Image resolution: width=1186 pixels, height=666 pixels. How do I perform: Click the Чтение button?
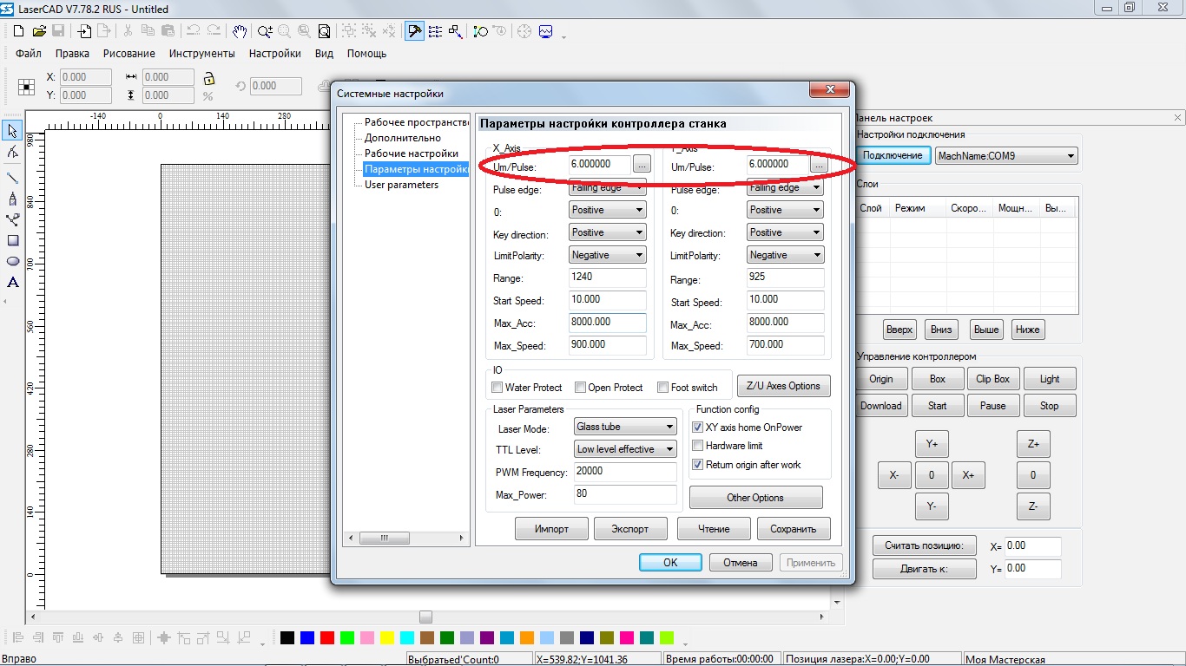(714, 529)
